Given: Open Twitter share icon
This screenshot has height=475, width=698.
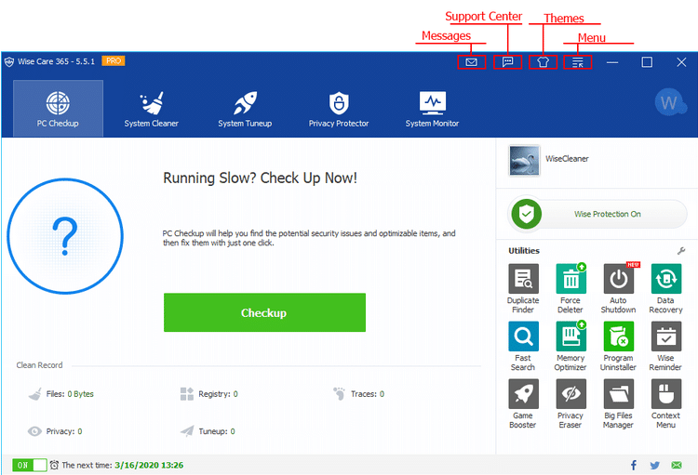Looking at the screenshot, I should [x=654, y=465].
